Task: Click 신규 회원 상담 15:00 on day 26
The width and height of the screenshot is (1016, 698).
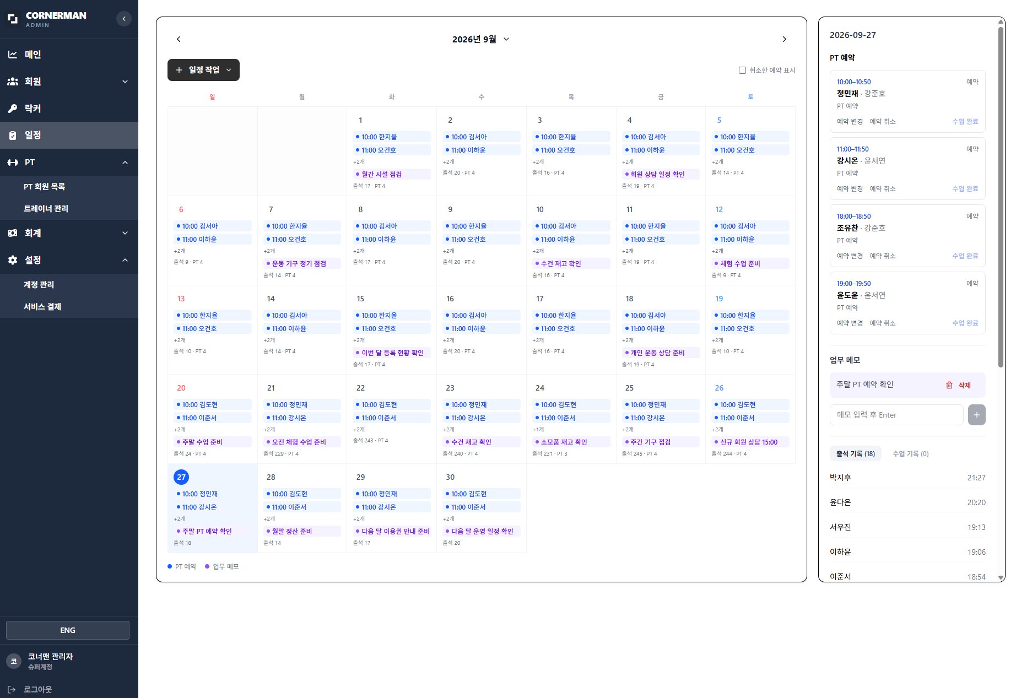Action: pyautogui.click(x=750, y=442)
